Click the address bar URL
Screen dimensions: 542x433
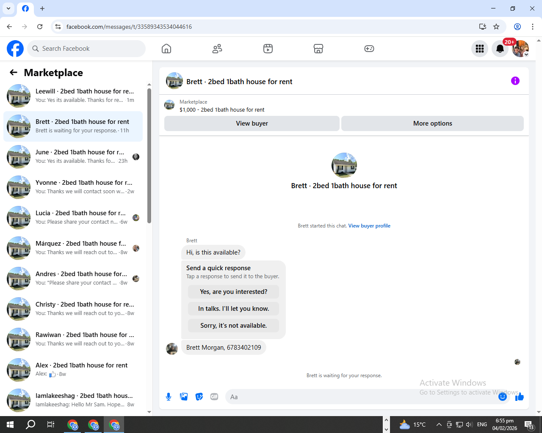(x=129, y=27)
